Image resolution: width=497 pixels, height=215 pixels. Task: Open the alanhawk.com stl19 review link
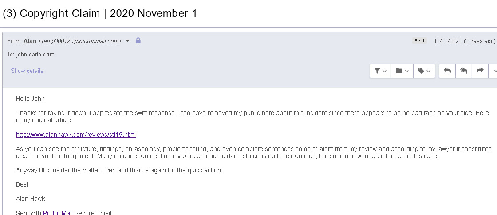click(x=76, y=135)
